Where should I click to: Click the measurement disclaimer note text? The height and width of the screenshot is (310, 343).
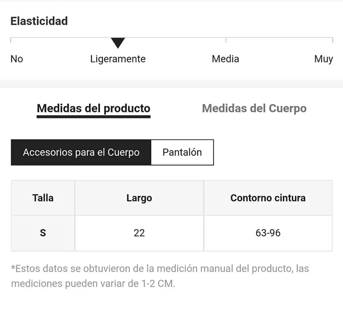(160, 276)
